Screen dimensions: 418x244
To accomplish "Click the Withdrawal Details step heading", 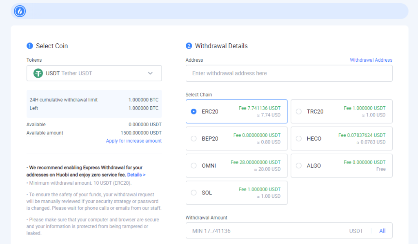I will pos(221,46).
